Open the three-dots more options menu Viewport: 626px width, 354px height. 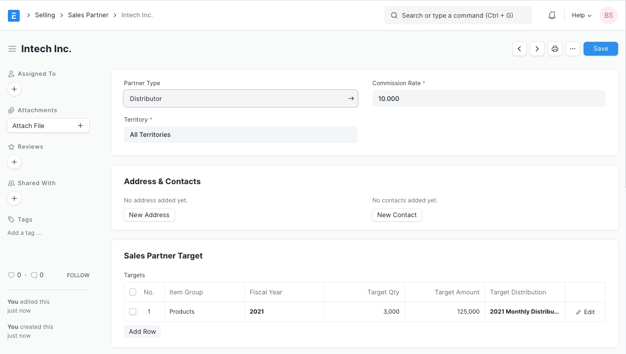point(572,49)
